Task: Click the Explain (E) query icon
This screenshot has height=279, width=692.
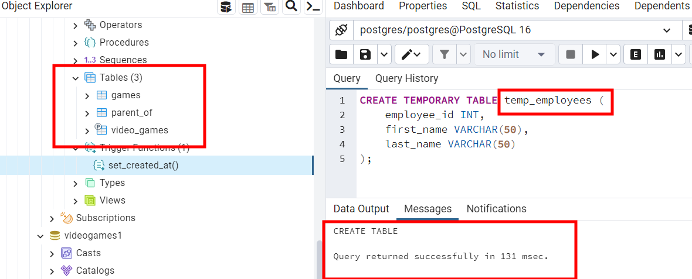Action: coord(635,54)
